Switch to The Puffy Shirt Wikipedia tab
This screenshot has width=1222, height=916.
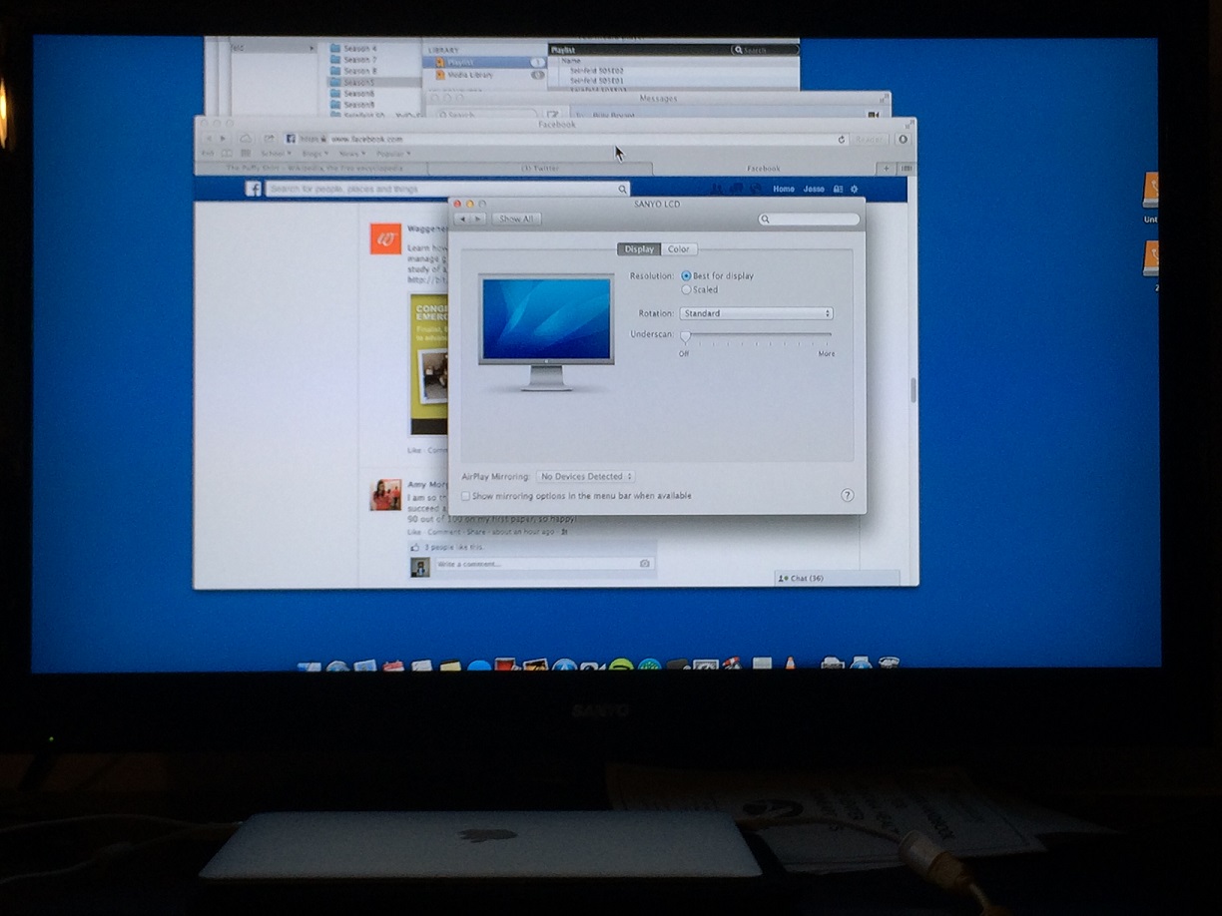point(313,169)
